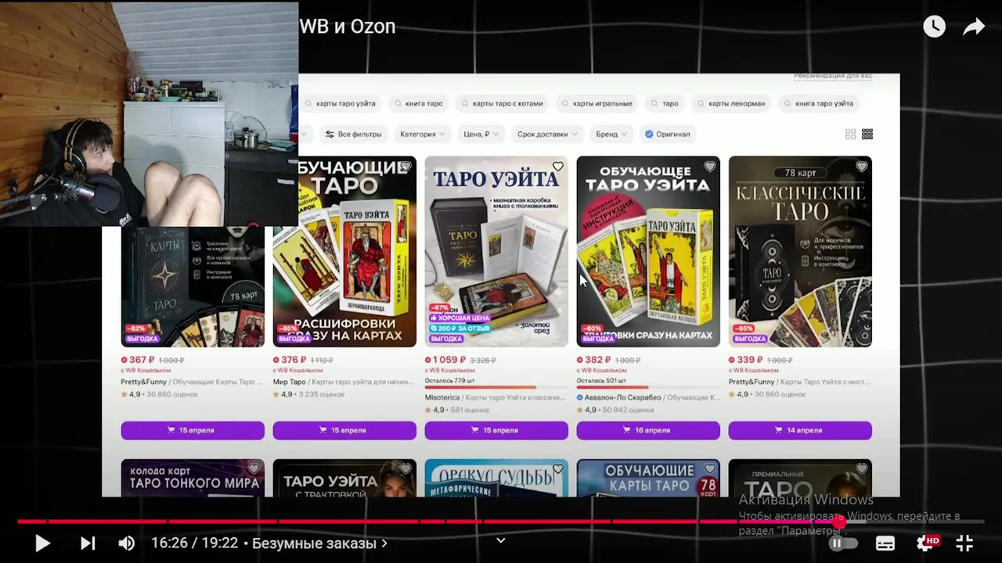Open chapter list 'Безумные заказы'
Viewport: 1002px width, 563px height.
(x=319, y=543)
